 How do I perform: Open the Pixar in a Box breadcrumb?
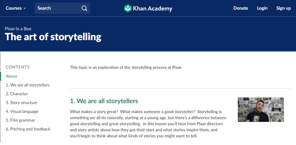pos(18,29)
